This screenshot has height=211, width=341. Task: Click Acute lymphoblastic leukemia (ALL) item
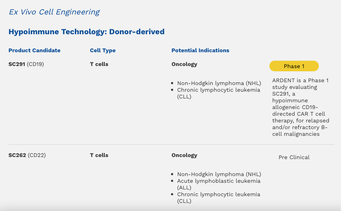coord(219,184)
